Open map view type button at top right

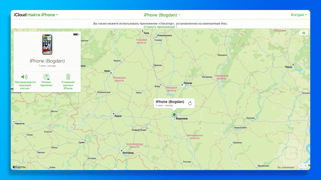[x=304, y=33]
